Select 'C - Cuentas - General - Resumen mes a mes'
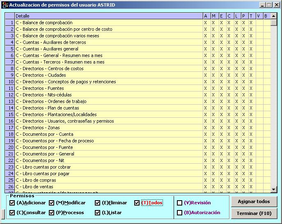Screen dimensions: 282x224 point(109,55)
